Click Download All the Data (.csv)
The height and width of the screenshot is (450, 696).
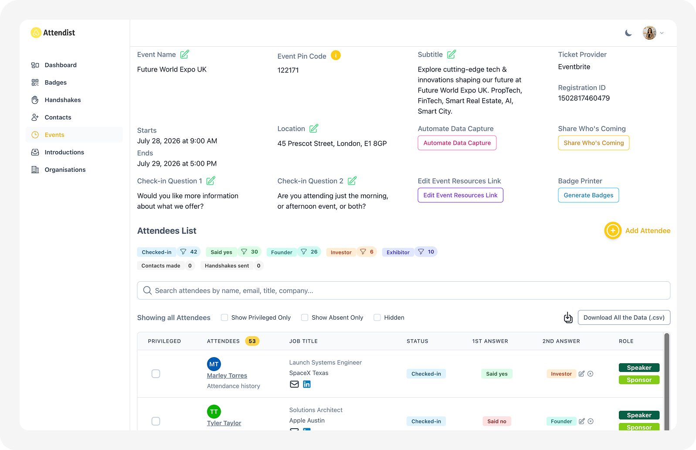pyautogui.click(x=624, y=317)
